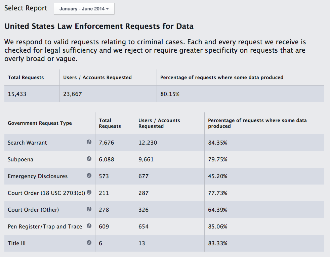Viewport: 330px width, 257px height.
Task: Click the 23,667 accounts requested value
Action: 72,94
